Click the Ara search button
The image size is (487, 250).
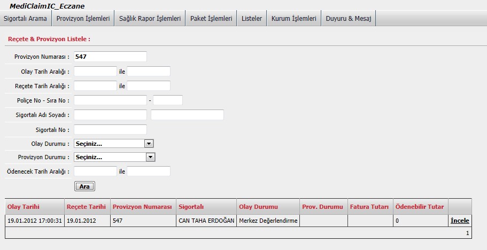(84, 186)
